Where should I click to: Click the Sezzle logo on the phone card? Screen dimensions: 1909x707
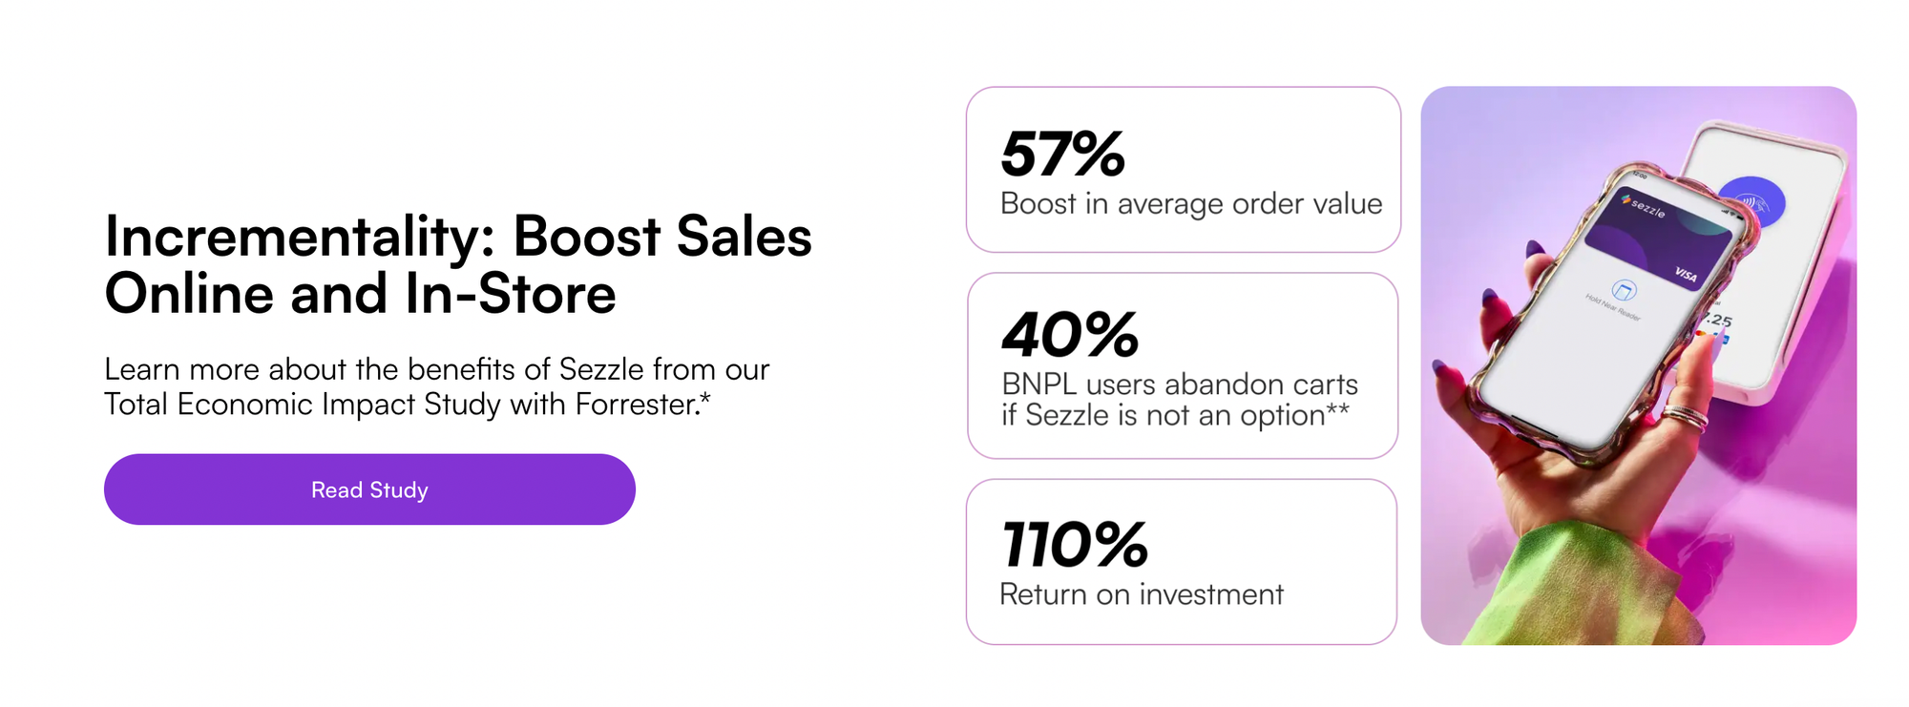click(1643, 204)
